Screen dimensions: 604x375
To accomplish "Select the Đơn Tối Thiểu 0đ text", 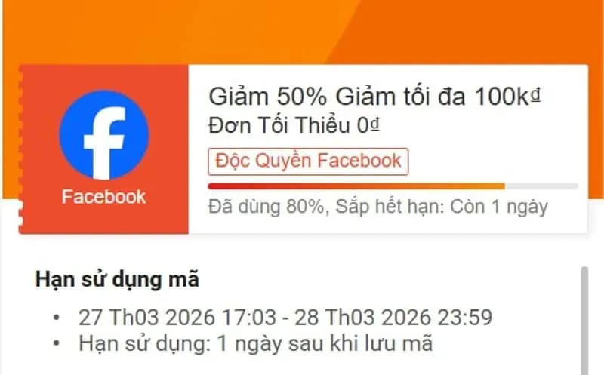I will coord(294,125).
